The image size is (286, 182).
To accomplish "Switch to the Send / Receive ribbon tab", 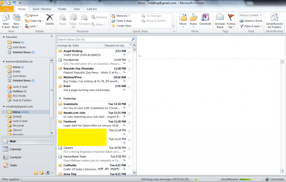I will [x=42, y=9].
